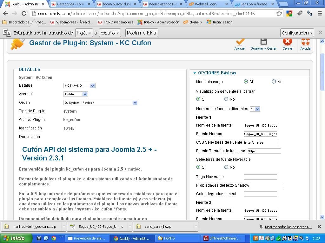This screenshot has width=325, height=243.
Task: Select Si for Selectores de fuente Hoverable
Action: coord(198,167)
